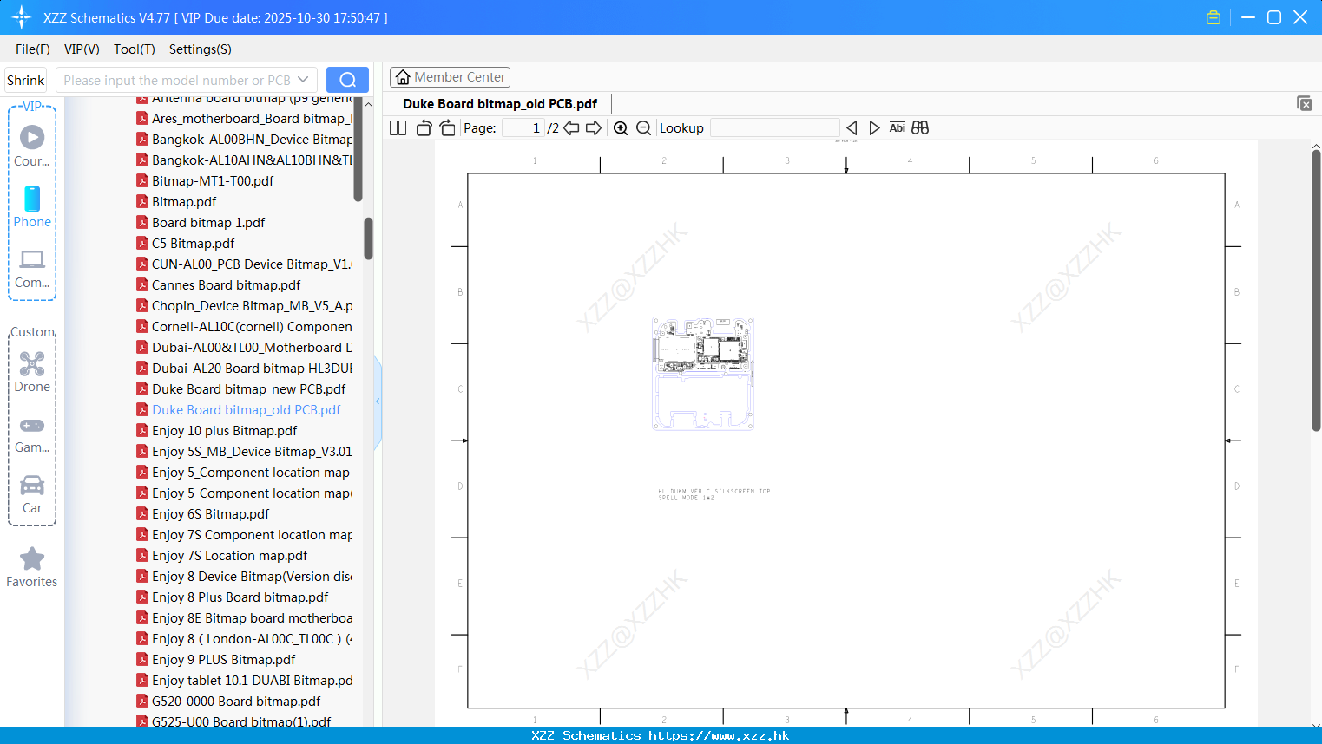Toggle the two-page view icon
This screenshot has width=1322, height=744.
398,127
